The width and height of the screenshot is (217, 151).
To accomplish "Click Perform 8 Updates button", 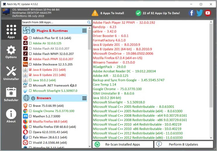I will (183, 144).
